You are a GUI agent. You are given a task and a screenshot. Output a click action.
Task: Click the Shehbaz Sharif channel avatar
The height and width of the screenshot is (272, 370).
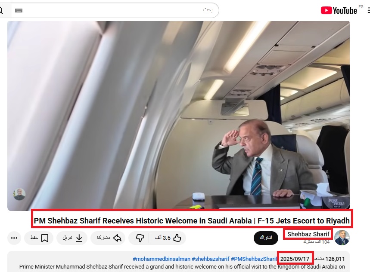[x=342, y=237]
